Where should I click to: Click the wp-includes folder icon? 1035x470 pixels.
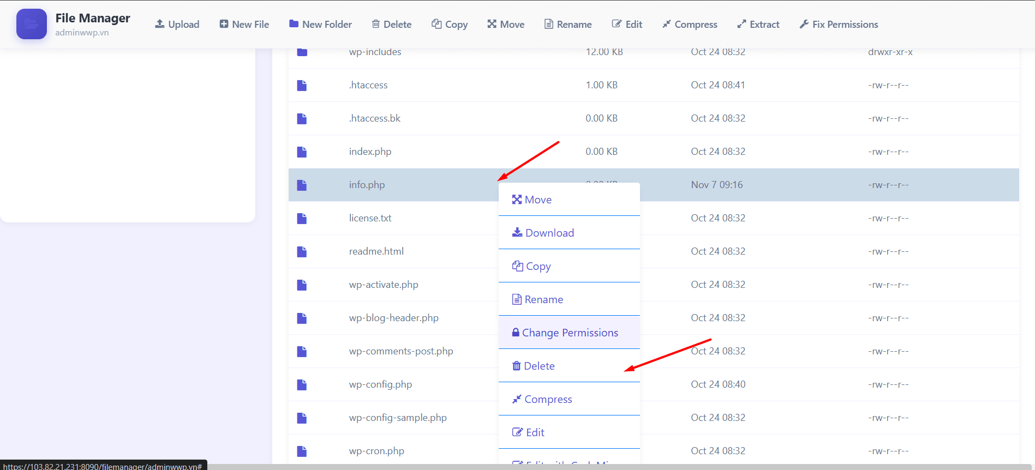point(302,52)
